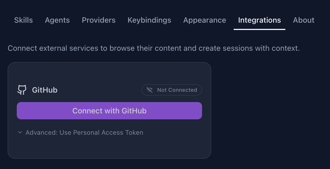Click the Not Connected status badge
This screenshot has width=330, height=169.
pyautogui.click(x=171, y=90)
